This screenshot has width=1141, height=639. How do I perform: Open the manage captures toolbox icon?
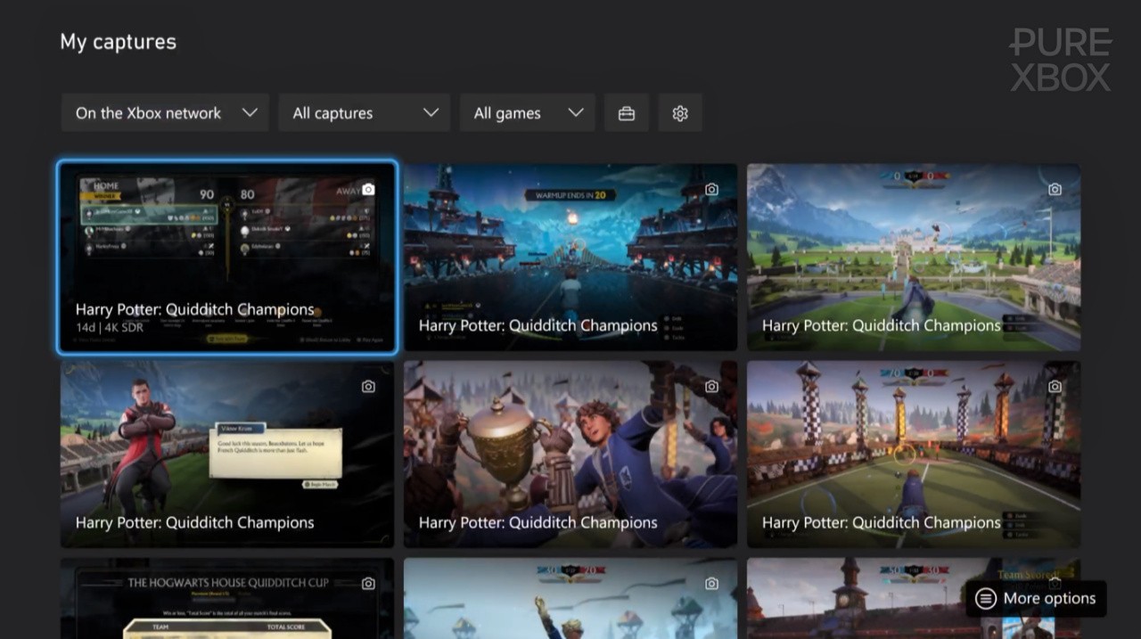(x=627, y=113)
